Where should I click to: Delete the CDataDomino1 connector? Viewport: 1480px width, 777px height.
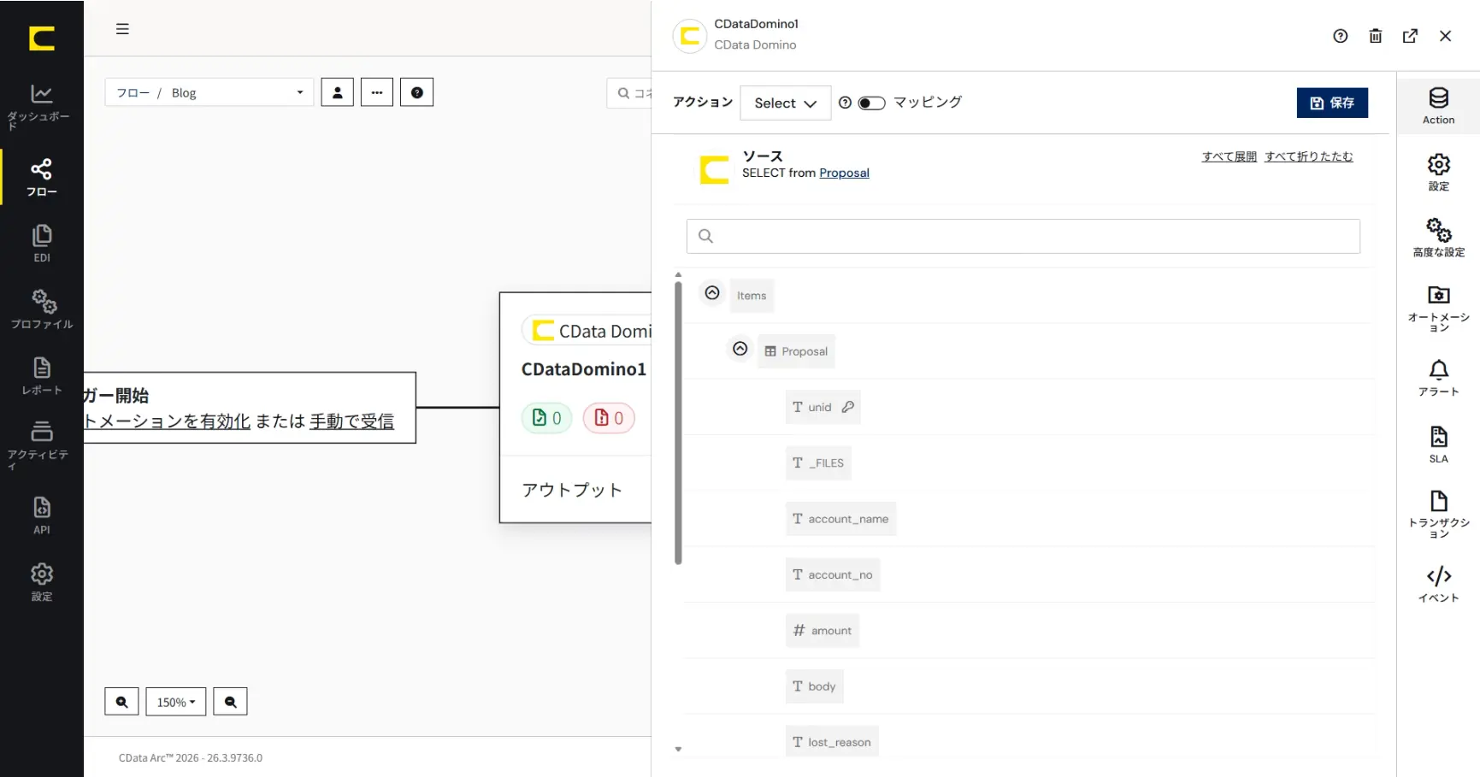(1375, 36)
